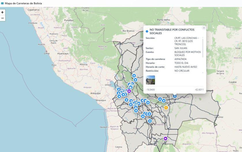Click the 'Horario:' label in popup

(150, 63)
